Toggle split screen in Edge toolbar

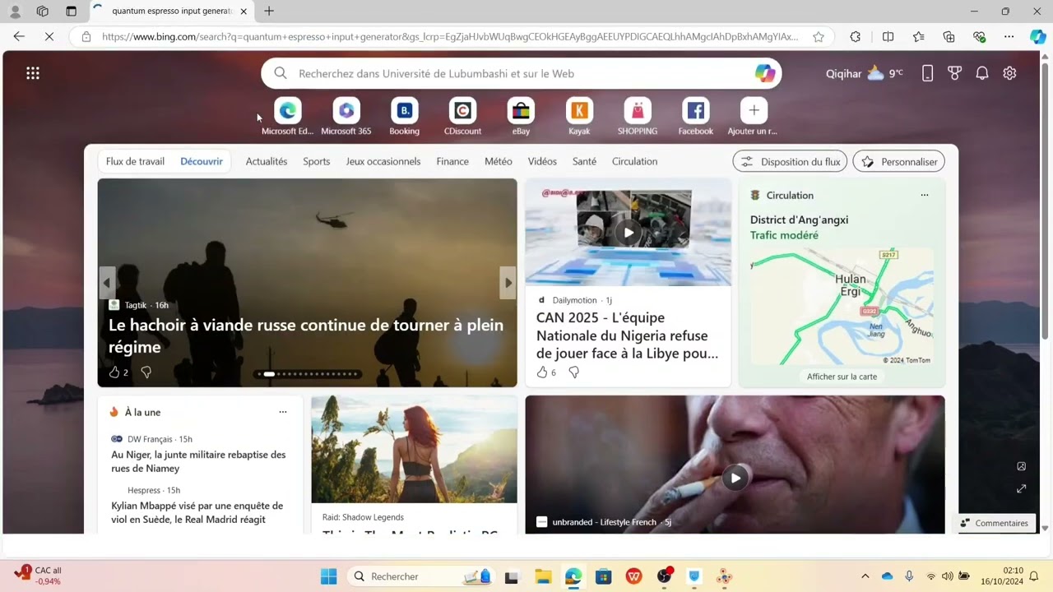pos(888,36)
